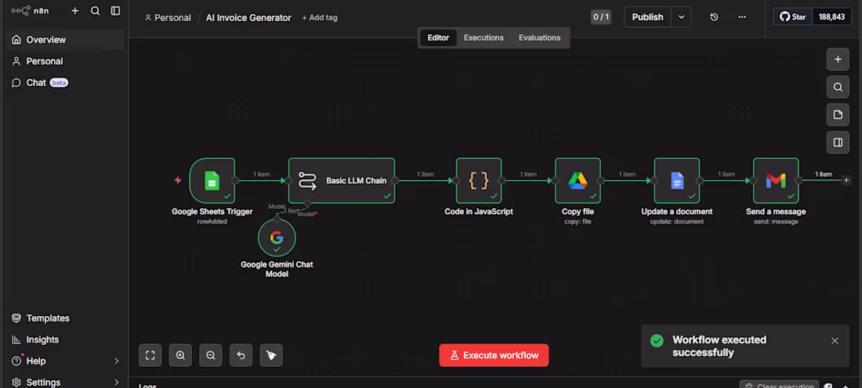The image size is (862, 388).
Task: Open Chat beta in sidebar
Action: coord(65,82)
